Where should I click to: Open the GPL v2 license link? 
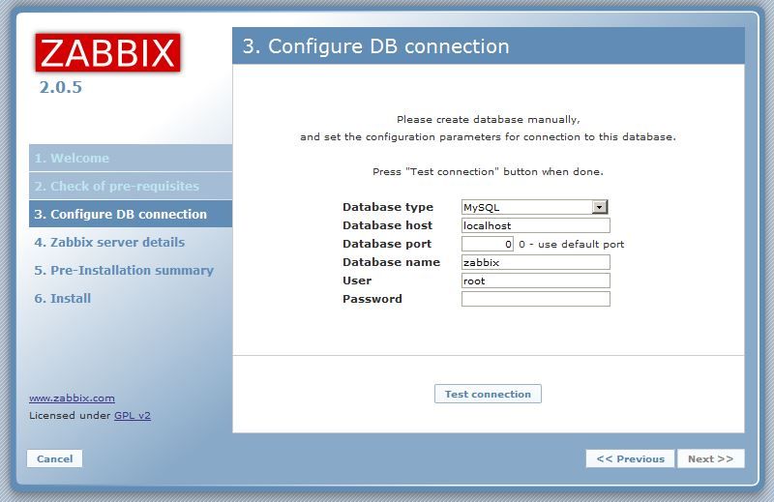[x=133, y=415]
